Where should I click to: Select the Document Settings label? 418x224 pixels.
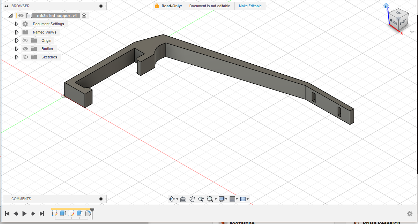(48, 24)
